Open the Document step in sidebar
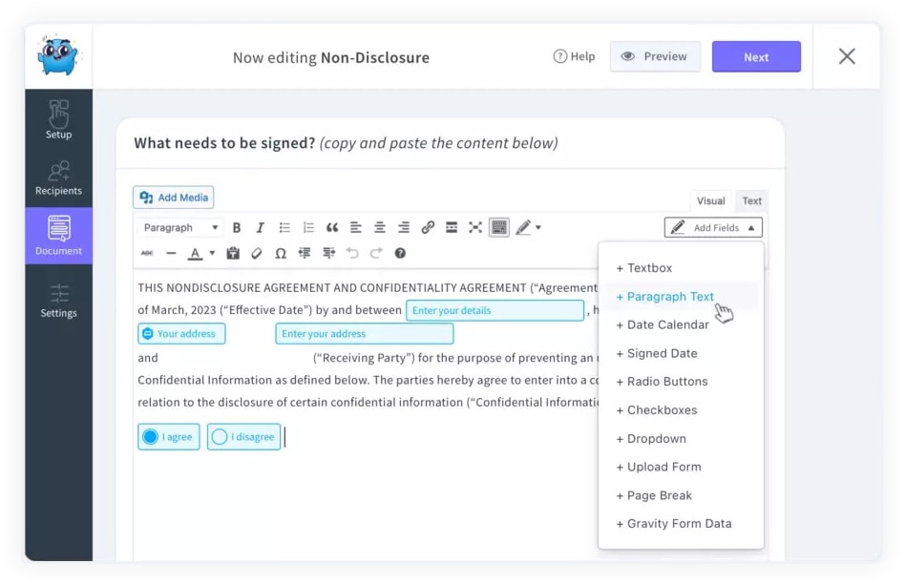This screenshot has width=905, height=585. [x=58, y=236]
